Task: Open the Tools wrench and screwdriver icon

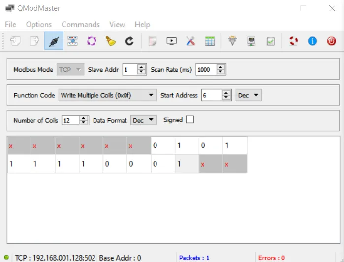Action: pyautogui.click(x=190, y=41)
